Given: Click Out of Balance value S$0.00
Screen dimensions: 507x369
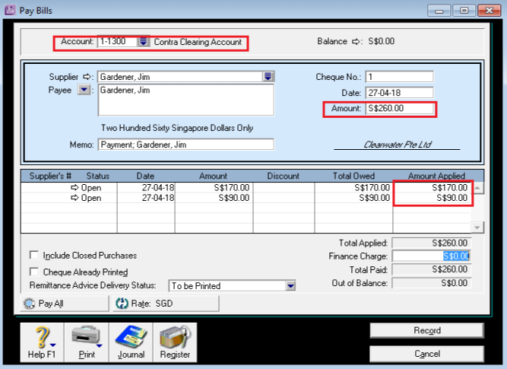Looking at the screenshot, I should pyautogui.click(x=431, y=283).
